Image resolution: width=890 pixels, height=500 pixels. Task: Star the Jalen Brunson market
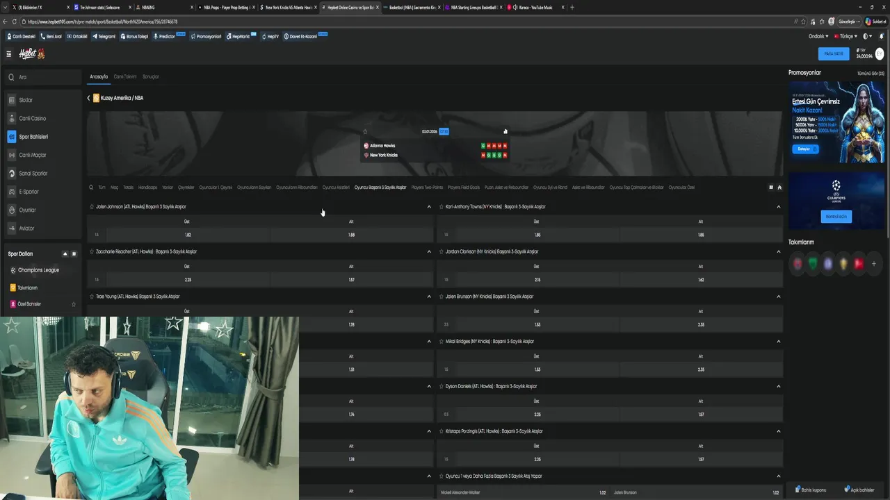tap(442, 297)
